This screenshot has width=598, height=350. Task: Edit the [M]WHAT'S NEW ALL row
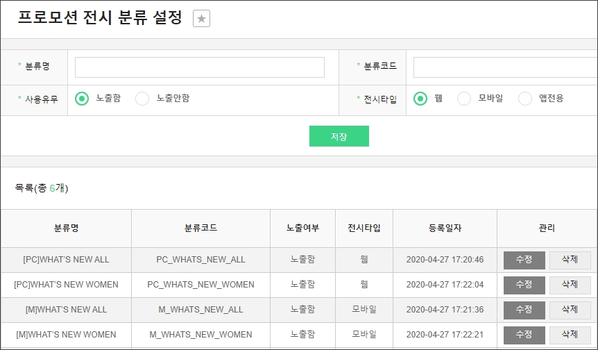tap(524, 310)
